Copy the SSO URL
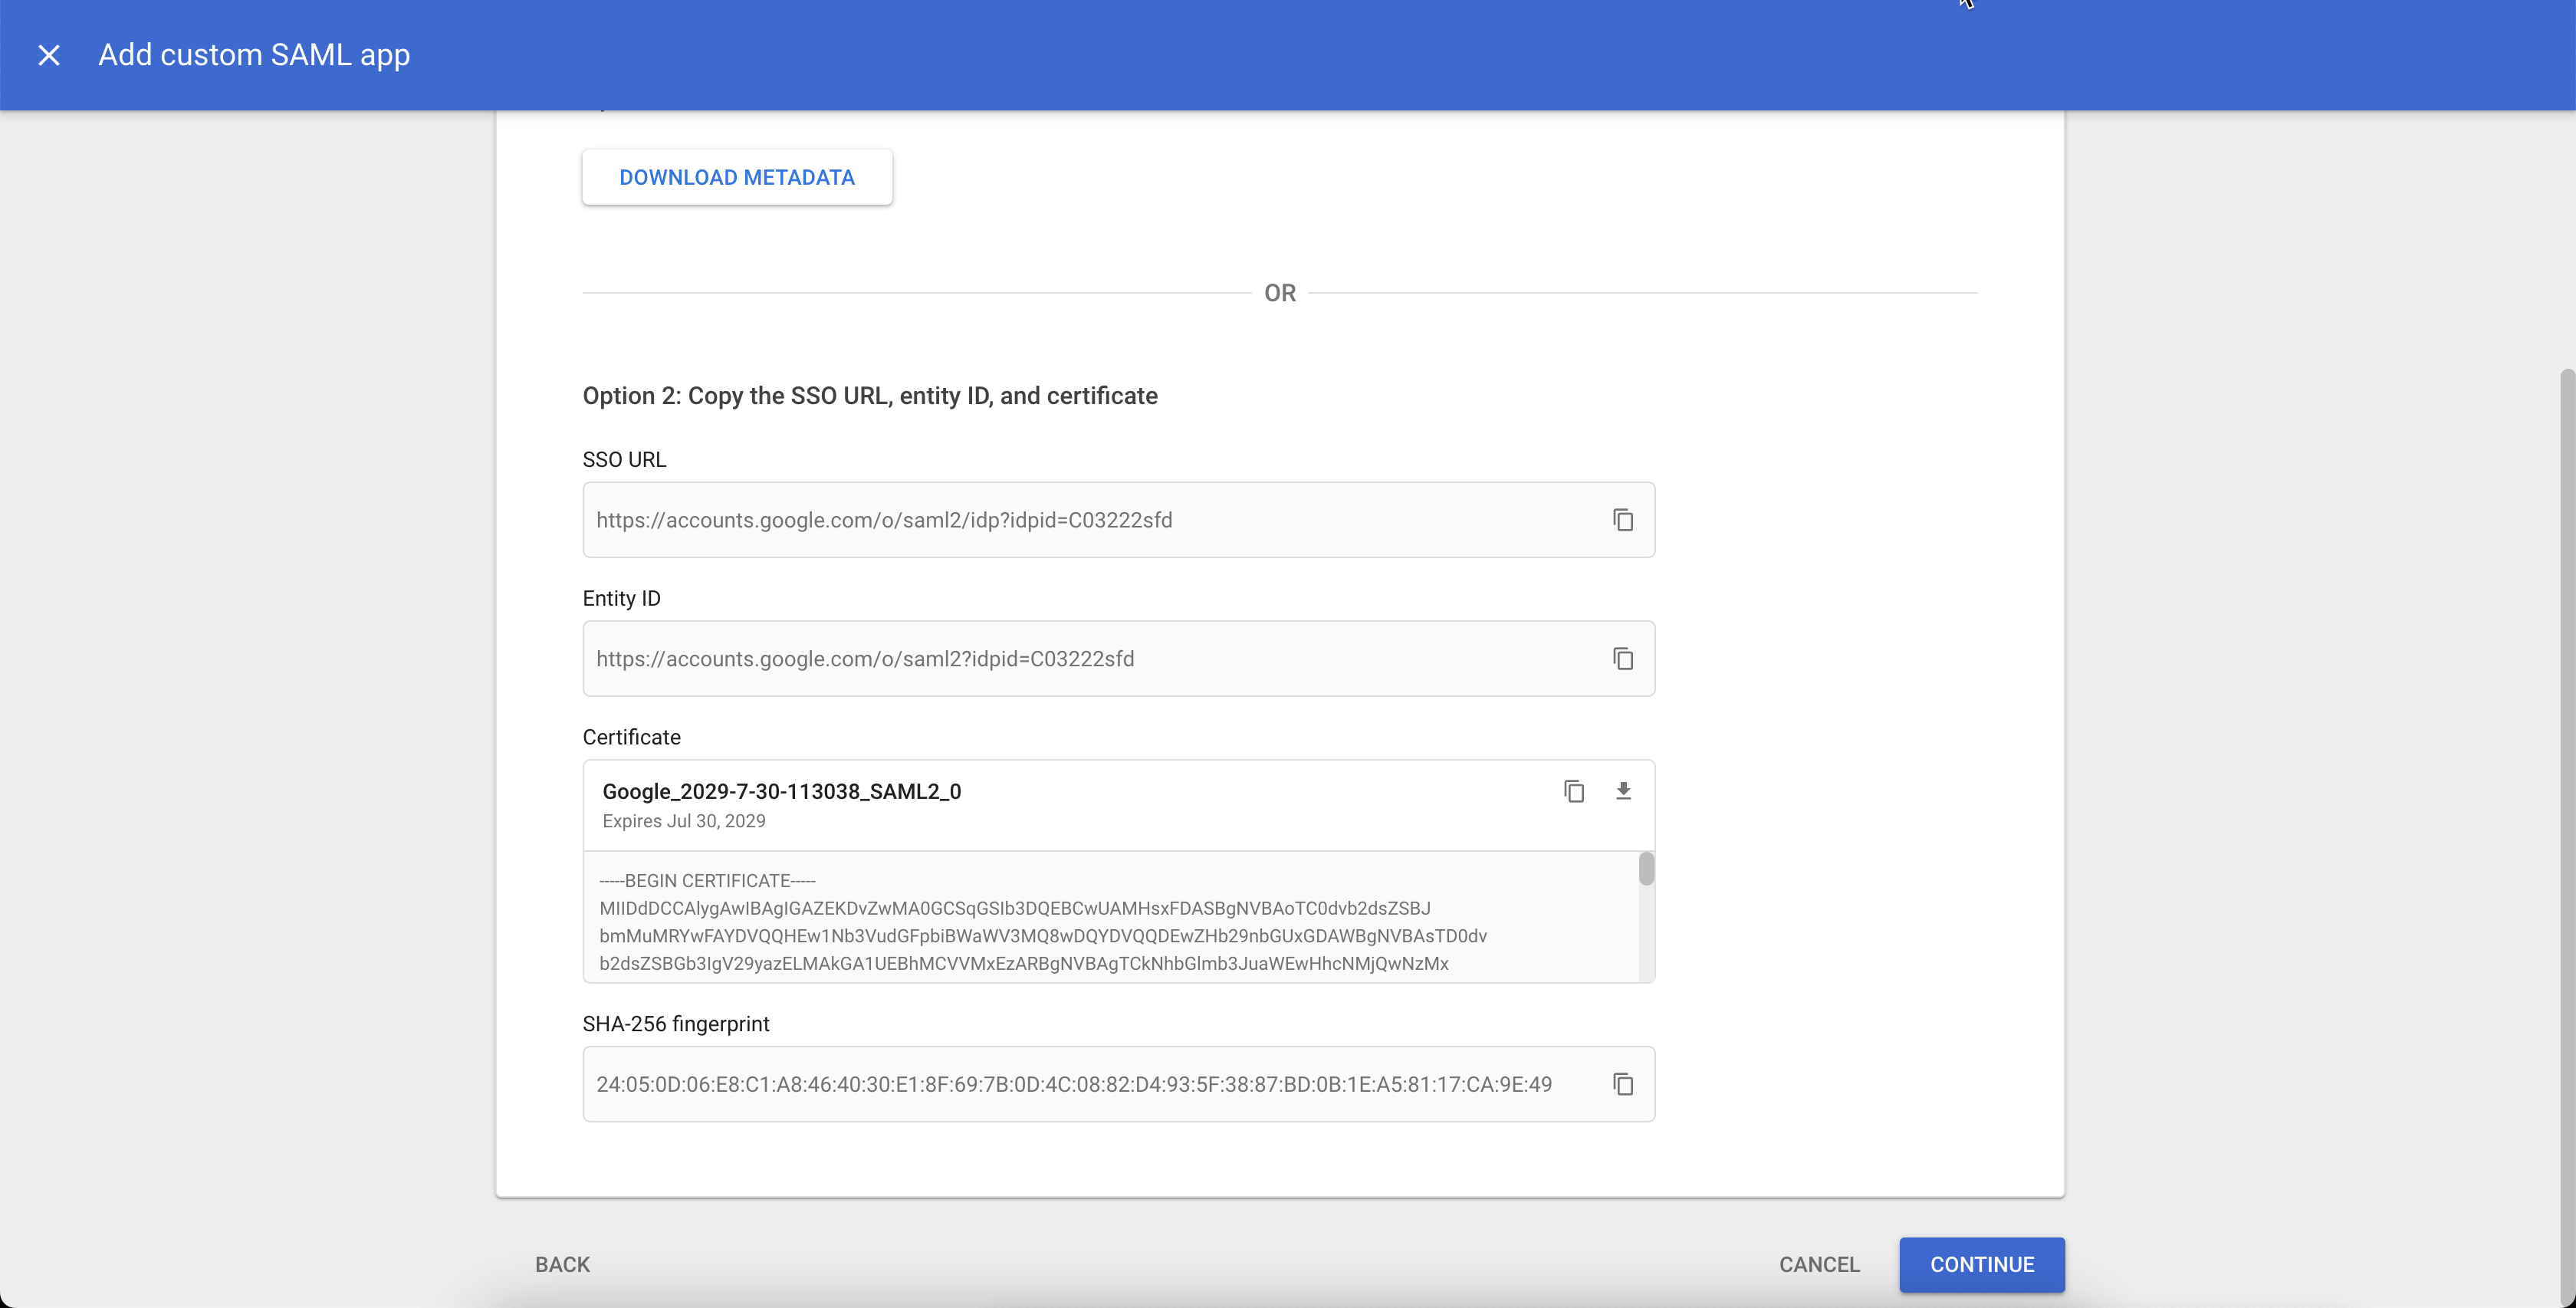The height and width of the screenshot is (1308, 2576). (x=1623, y=520)
